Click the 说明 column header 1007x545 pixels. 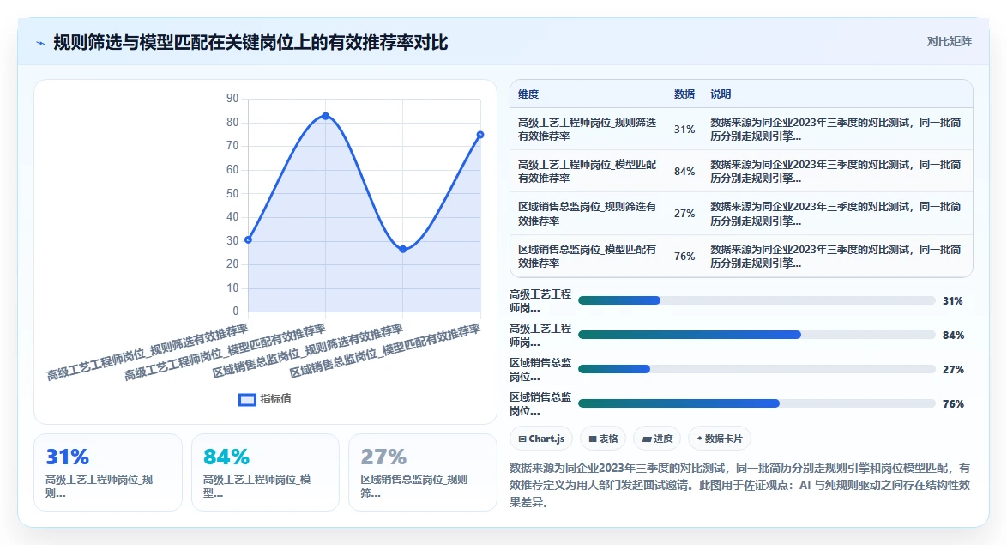721,94
